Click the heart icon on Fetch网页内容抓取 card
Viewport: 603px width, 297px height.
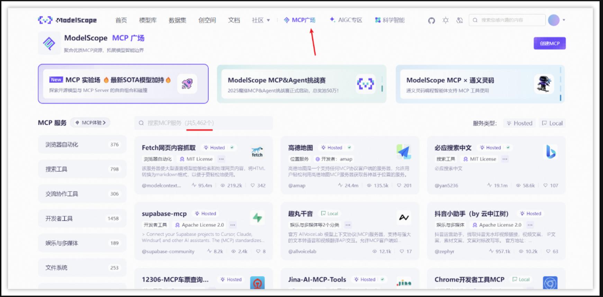(x=253, y=185)
